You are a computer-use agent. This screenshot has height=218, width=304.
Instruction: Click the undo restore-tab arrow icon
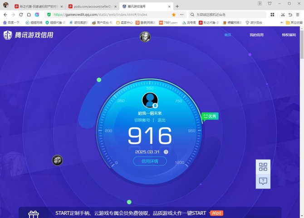tap(290, 14)
